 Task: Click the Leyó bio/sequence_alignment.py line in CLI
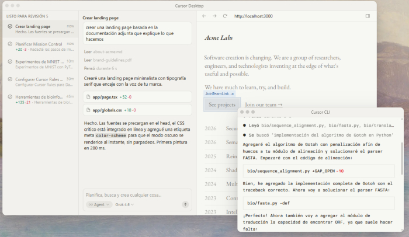(x=319, y=126)
